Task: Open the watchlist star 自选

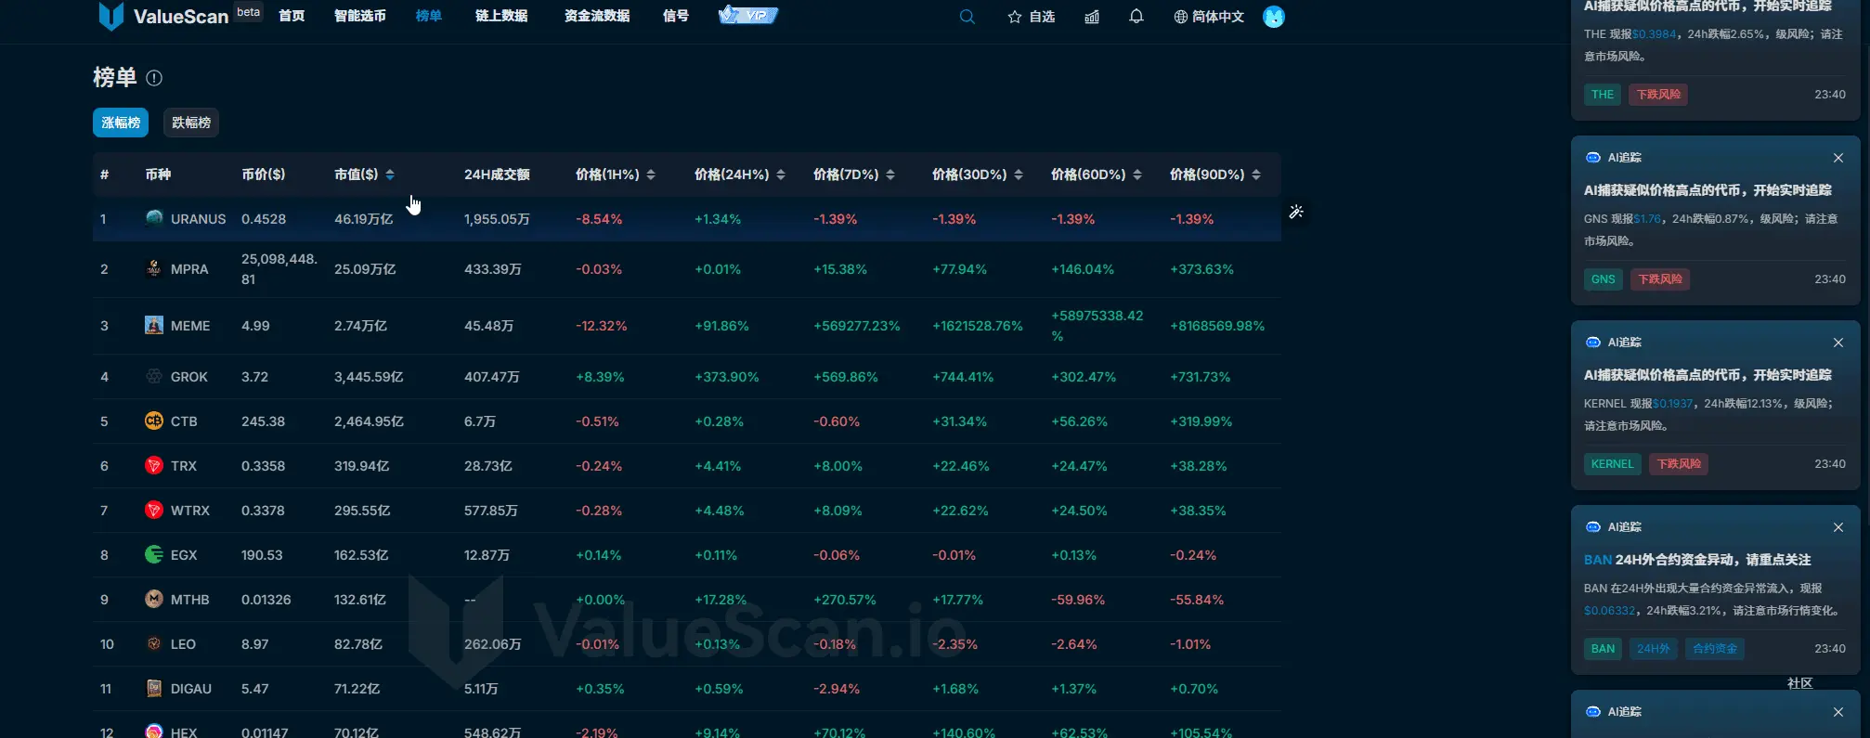Action: 1031,17
